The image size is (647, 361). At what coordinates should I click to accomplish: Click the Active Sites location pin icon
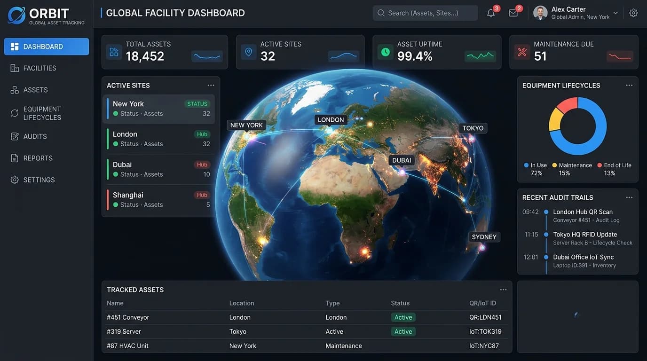tap(249, 52)
